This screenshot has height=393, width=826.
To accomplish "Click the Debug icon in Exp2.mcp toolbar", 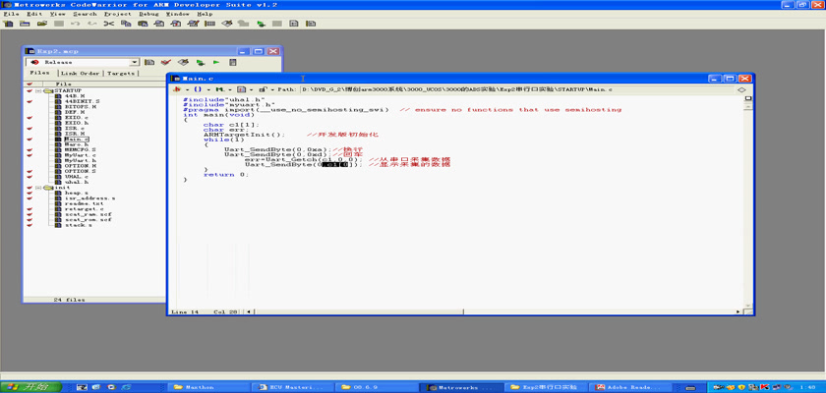I will [201, 62].
